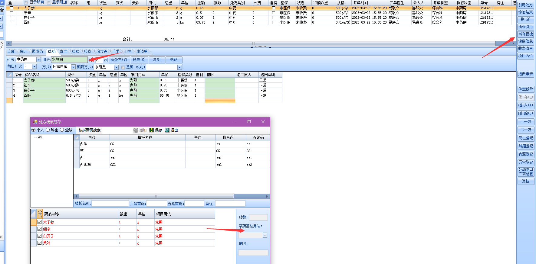Click the 贴数 input field in dialog
The image size is (536, 264).
point(258,217)
